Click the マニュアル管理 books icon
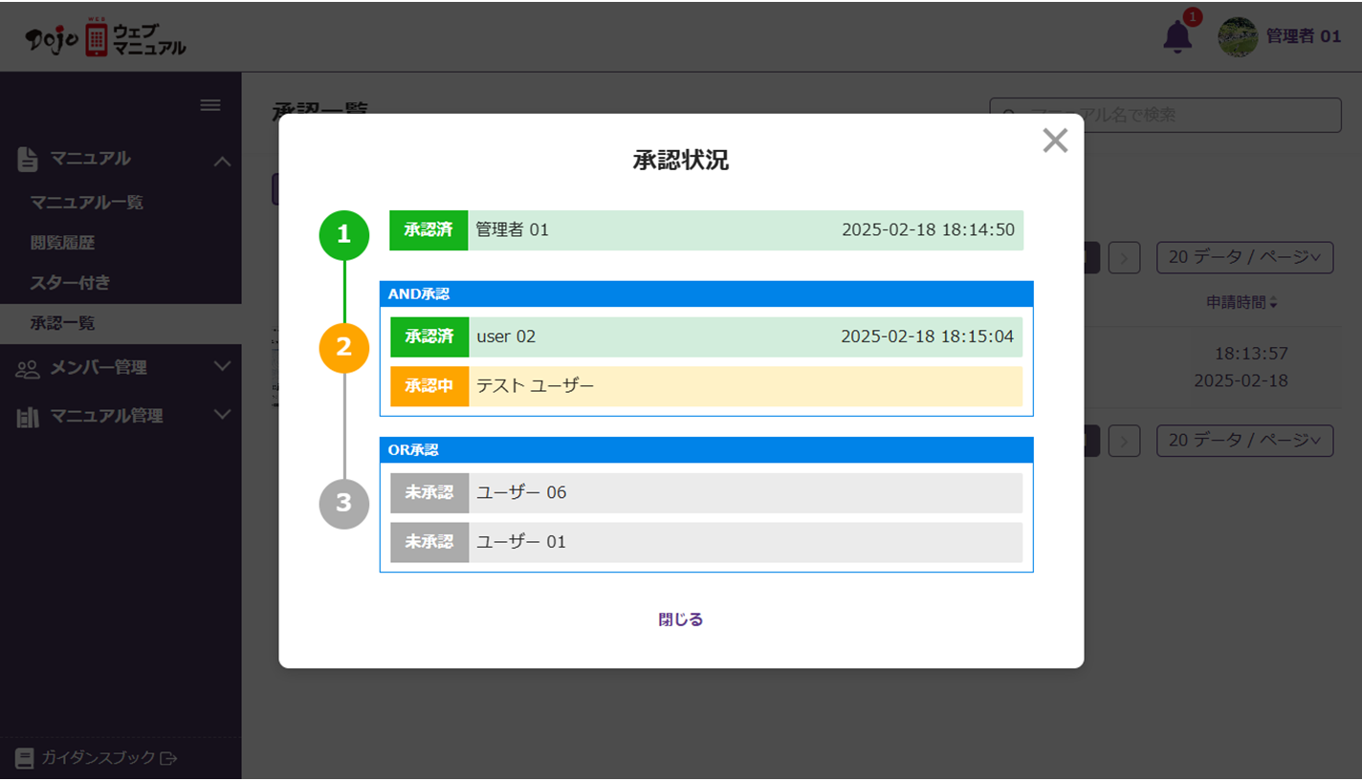Screen dimensions: 1362x781 coord(28,416)
